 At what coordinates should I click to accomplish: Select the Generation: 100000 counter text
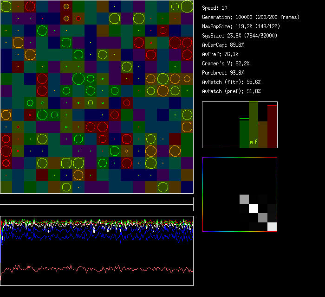pos(251,17)
